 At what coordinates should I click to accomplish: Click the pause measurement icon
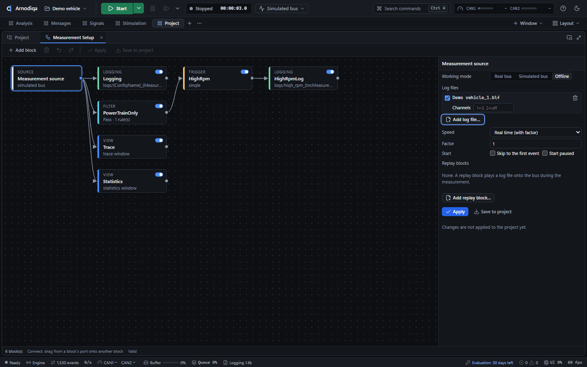pyautogui.click(x=153, y=9)
